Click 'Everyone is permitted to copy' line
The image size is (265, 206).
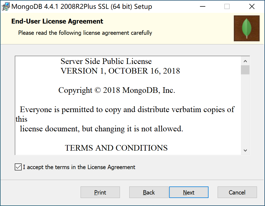click(x=127, y=110)
